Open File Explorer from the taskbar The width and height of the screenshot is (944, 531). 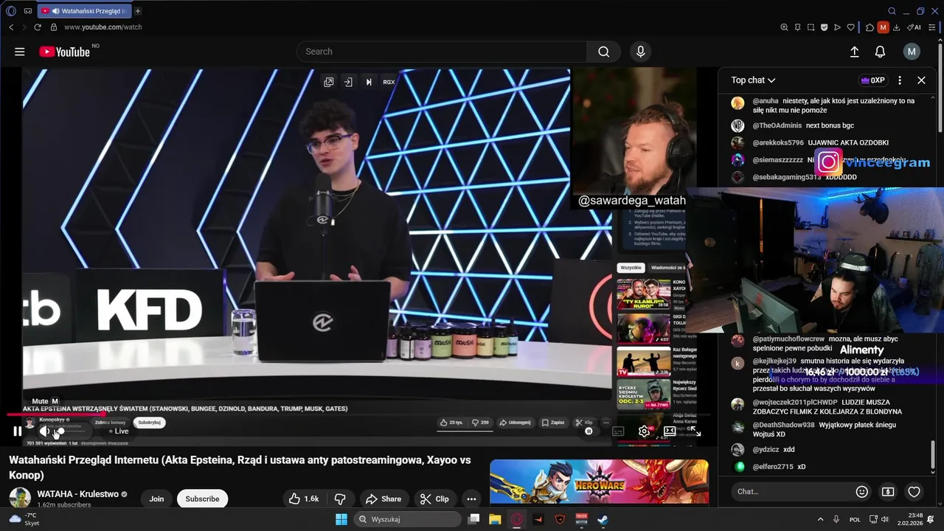coord(495,519)
